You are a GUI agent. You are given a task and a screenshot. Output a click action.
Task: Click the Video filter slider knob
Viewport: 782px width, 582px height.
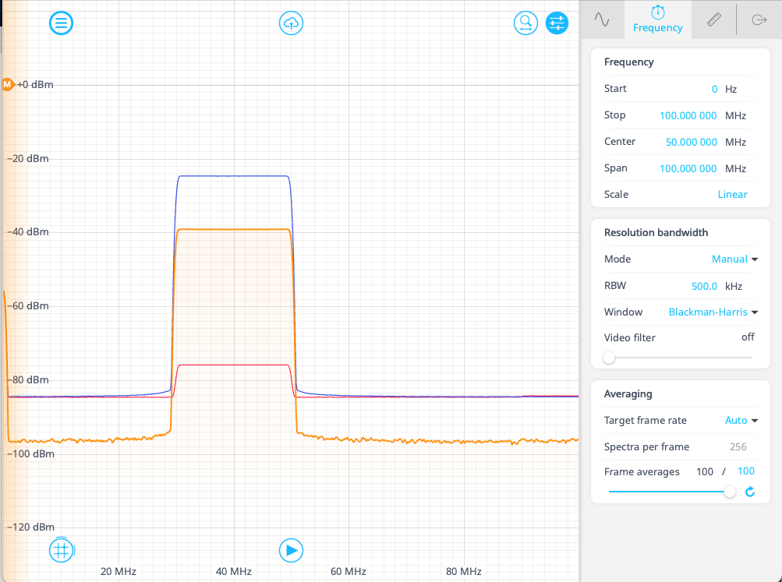coord(609,358)
